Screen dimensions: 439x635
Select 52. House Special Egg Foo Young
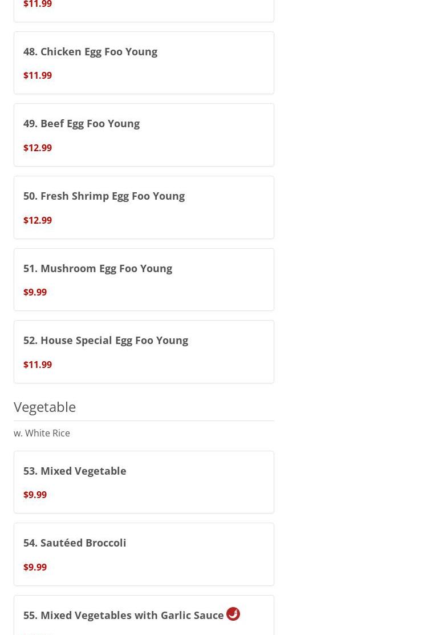105,340
